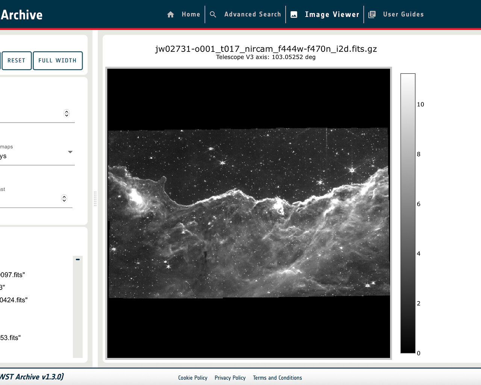Click the Advanced Search magnifier icon
Image resolution: width=481 pixels, height=385 pixels.
pyautogui.click(x=213, y=14)
